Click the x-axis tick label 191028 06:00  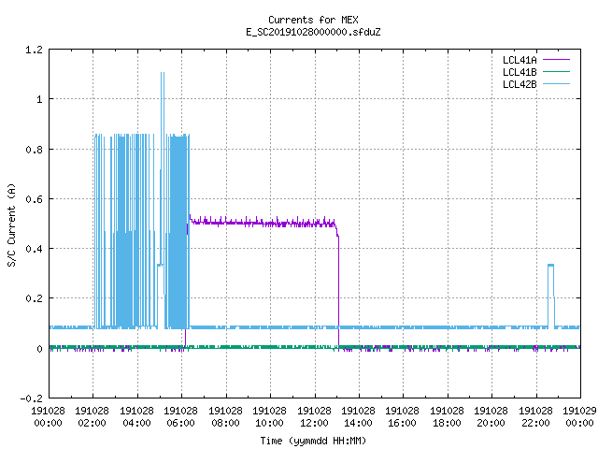click(x=180, y=417)
